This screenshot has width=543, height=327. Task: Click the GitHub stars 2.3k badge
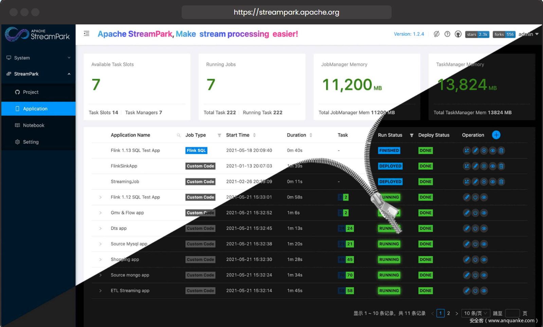(477, 34)
